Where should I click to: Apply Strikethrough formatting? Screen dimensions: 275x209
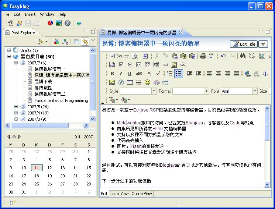pos(139,74)
